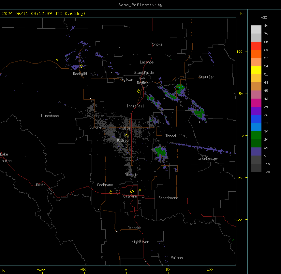
Task: Select the white asterisk marker above Limestone
Action: pyautogui.click(x=50, y=113)
